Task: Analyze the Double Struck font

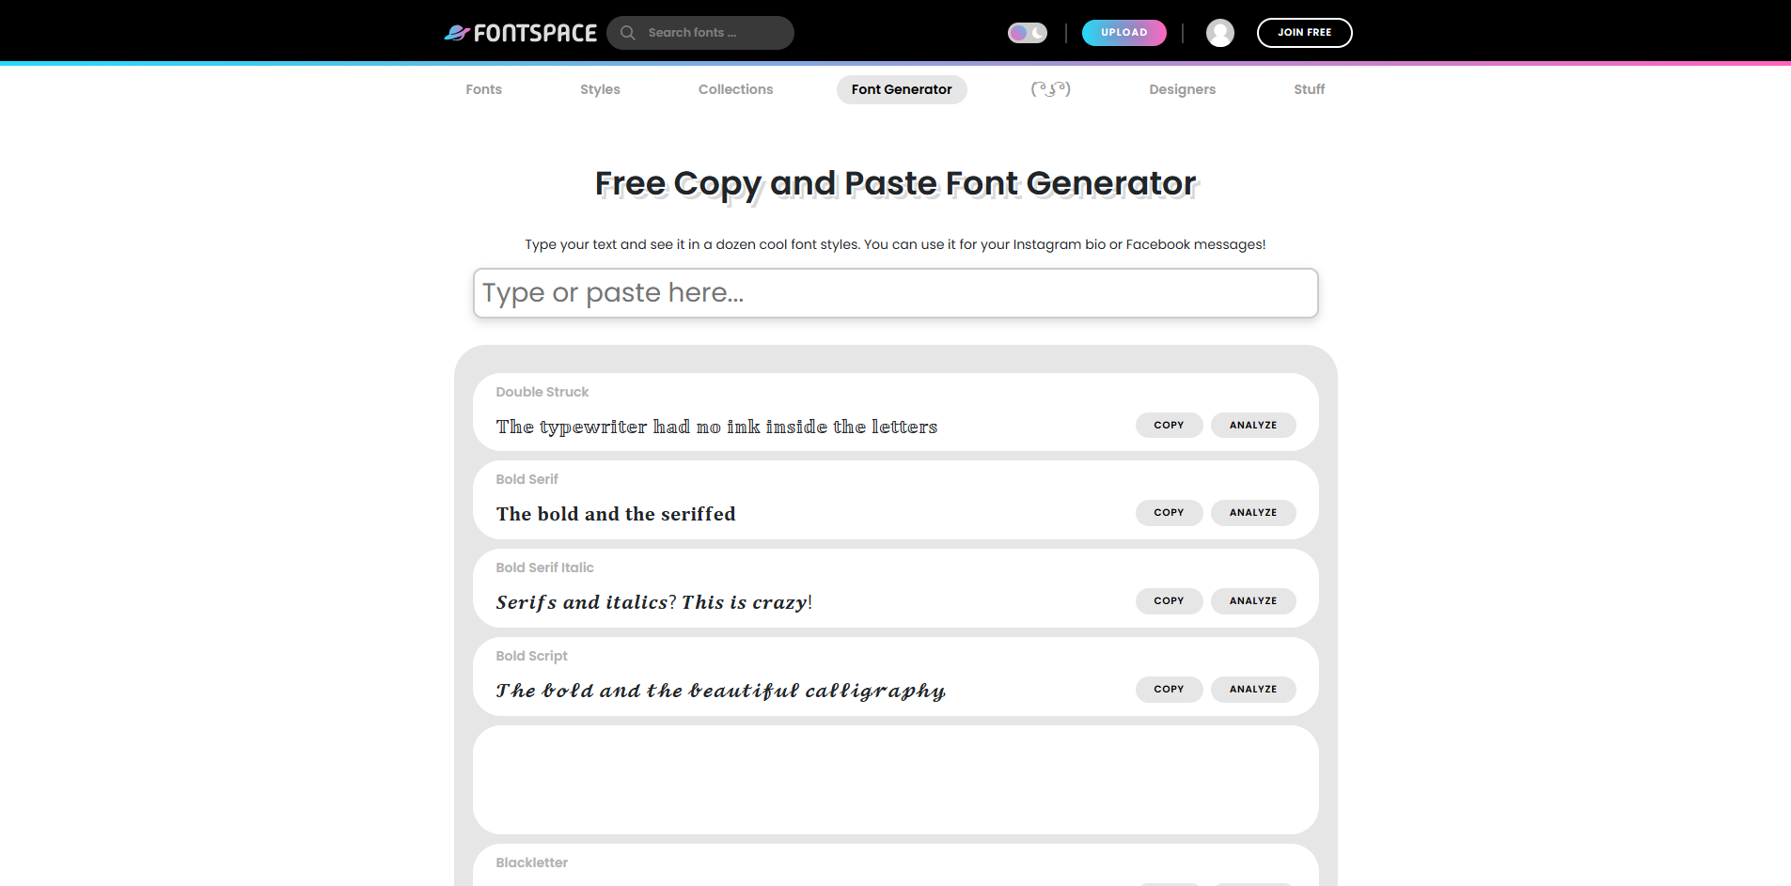Action: [x=1253, y=425]
